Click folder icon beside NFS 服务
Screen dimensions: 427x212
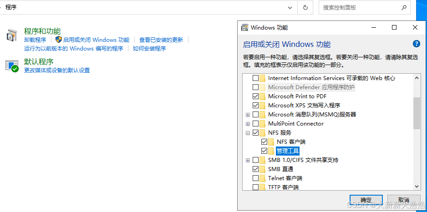263,133
